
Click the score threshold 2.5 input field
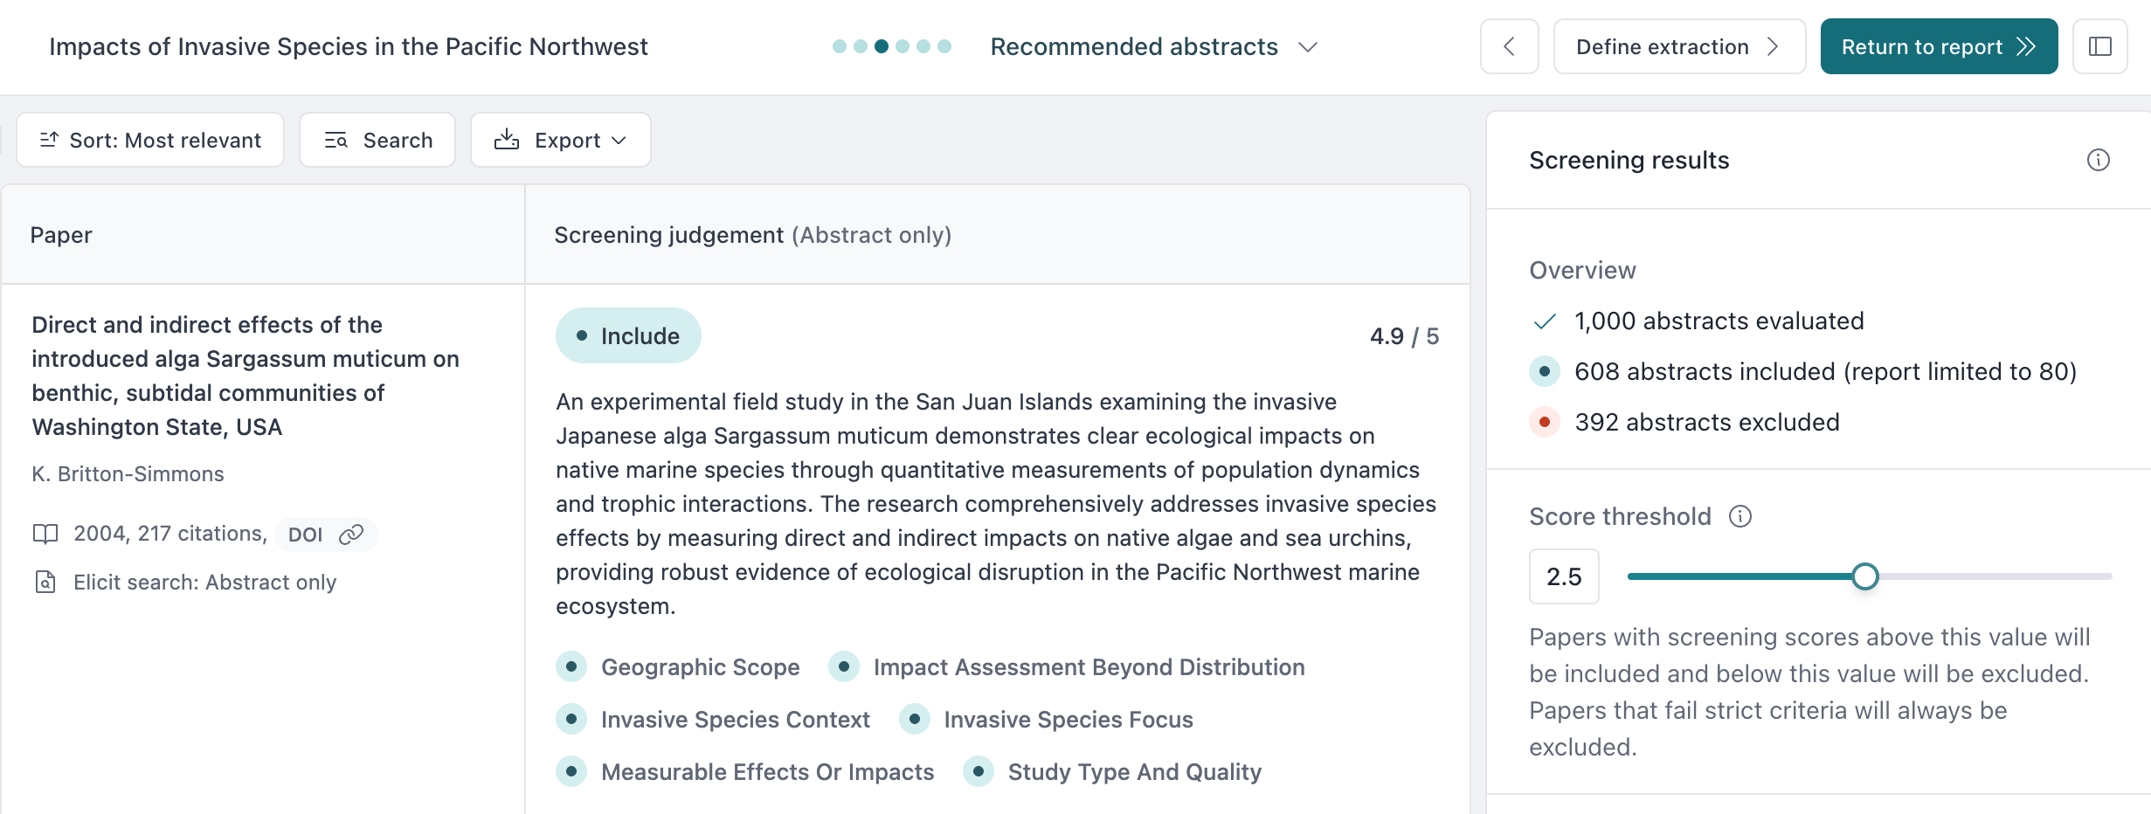1564,576
